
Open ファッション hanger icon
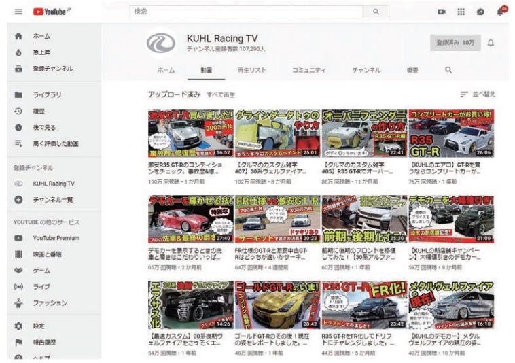(19, 303)
